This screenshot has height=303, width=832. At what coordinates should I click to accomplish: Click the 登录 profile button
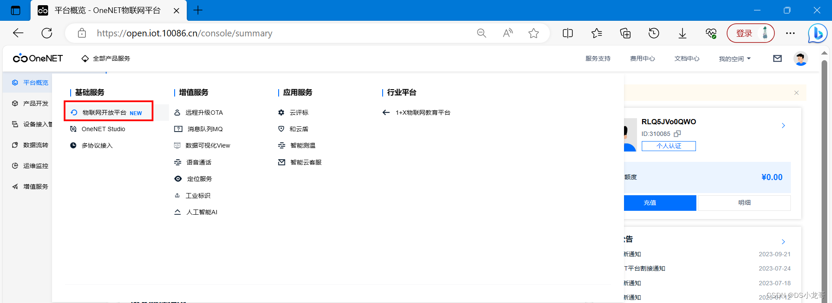click(x=751, y=33)
